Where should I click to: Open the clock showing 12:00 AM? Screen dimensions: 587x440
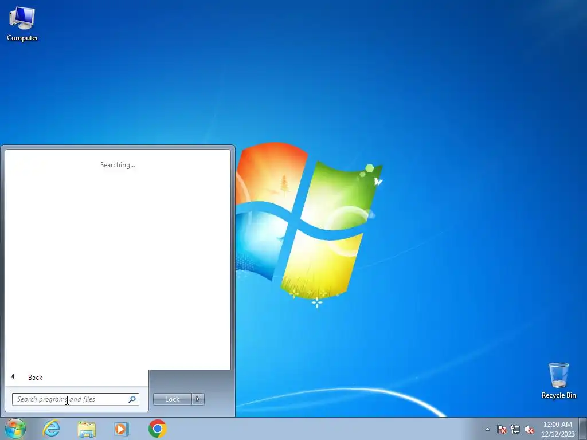click(557, 429)
